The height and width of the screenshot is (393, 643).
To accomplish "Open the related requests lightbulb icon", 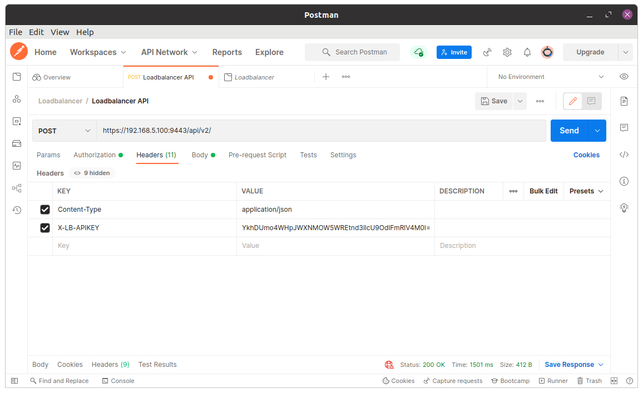I will [624, 208].
